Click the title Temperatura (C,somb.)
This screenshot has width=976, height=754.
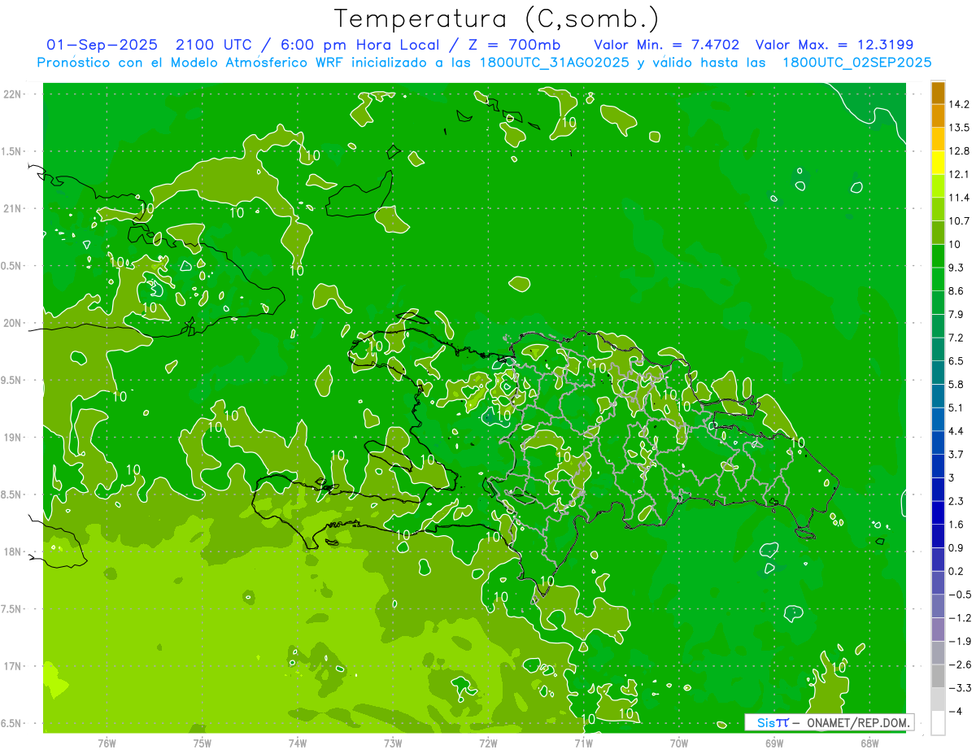pos(496,19)
